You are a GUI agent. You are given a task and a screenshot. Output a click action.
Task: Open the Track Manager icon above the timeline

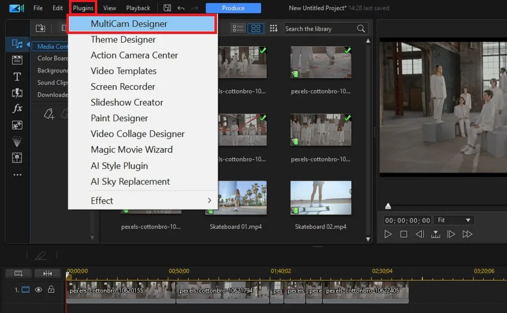[x=18, y=273]
